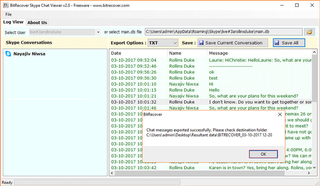The image size is (320, 186).
Task: Switch to the About Us tab
Action: [x=37, y=22]
